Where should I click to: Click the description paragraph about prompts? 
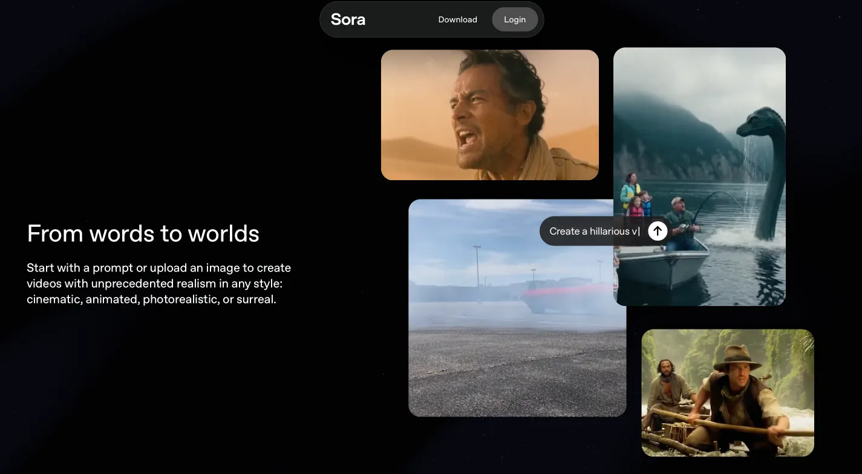click(159, 283)
